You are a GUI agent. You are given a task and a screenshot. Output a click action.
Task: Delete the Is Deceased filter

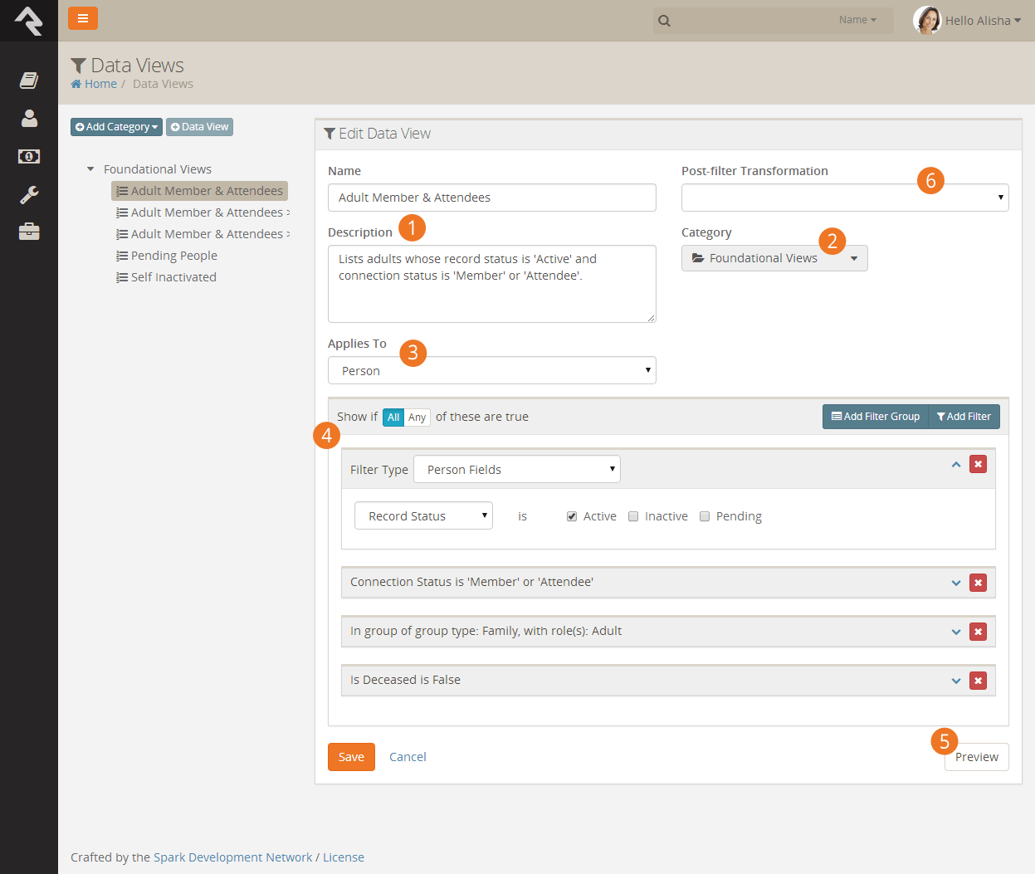(979, 681)
